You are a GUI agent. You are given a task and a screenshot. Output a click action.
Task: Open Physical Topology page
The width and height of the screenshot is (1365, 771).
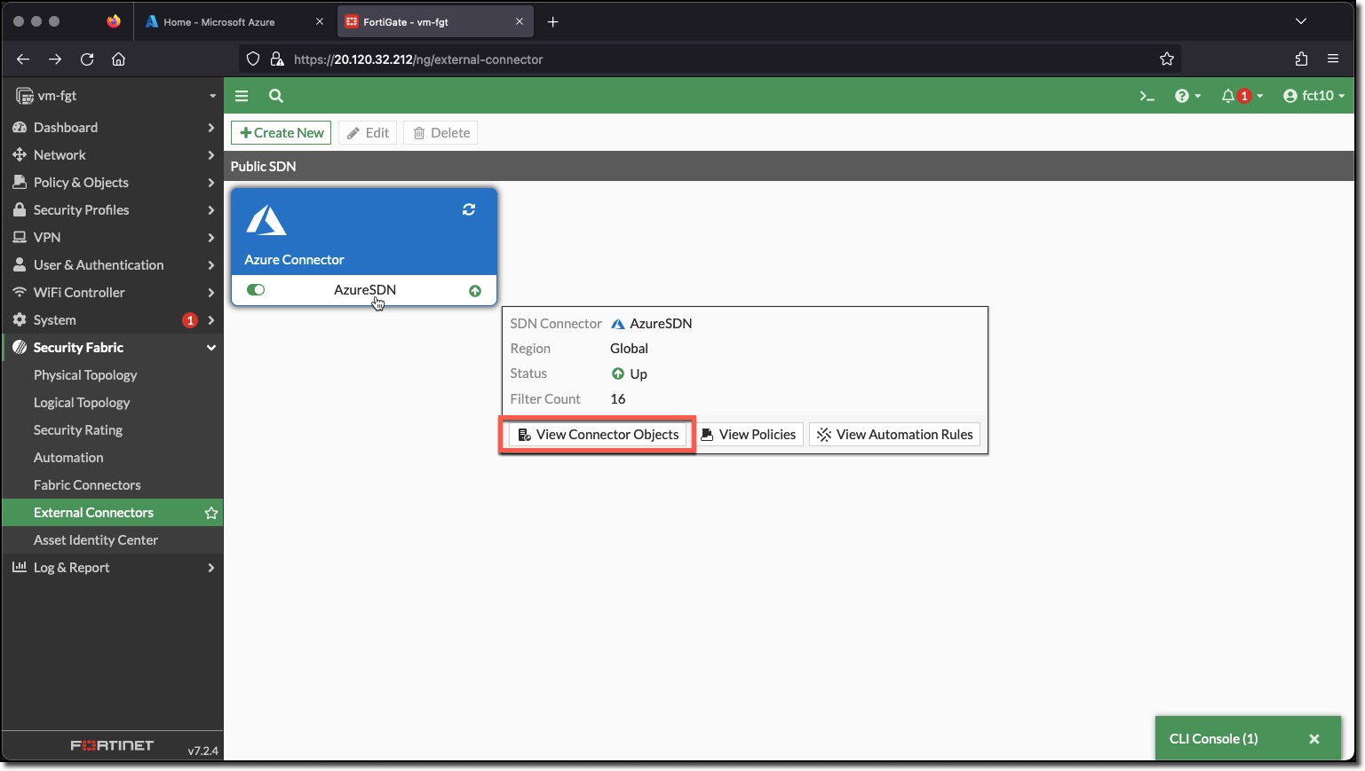click(85, 375)
